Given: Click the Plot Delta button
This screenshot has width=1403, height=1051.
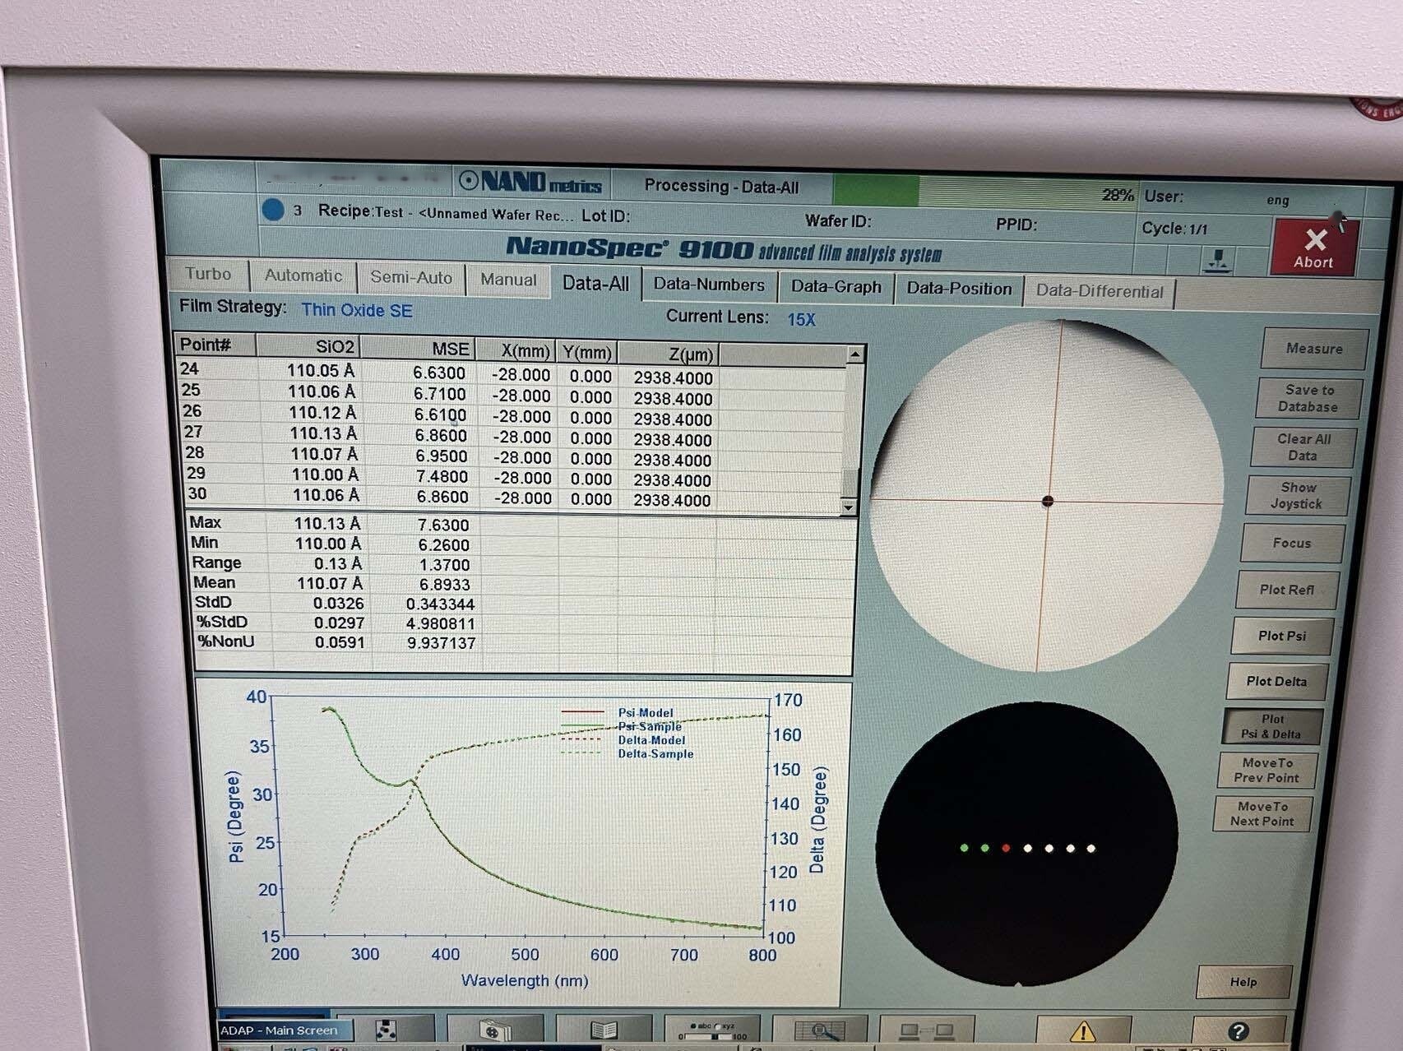Looking at the screenshot, I should tap(1276, 681).
